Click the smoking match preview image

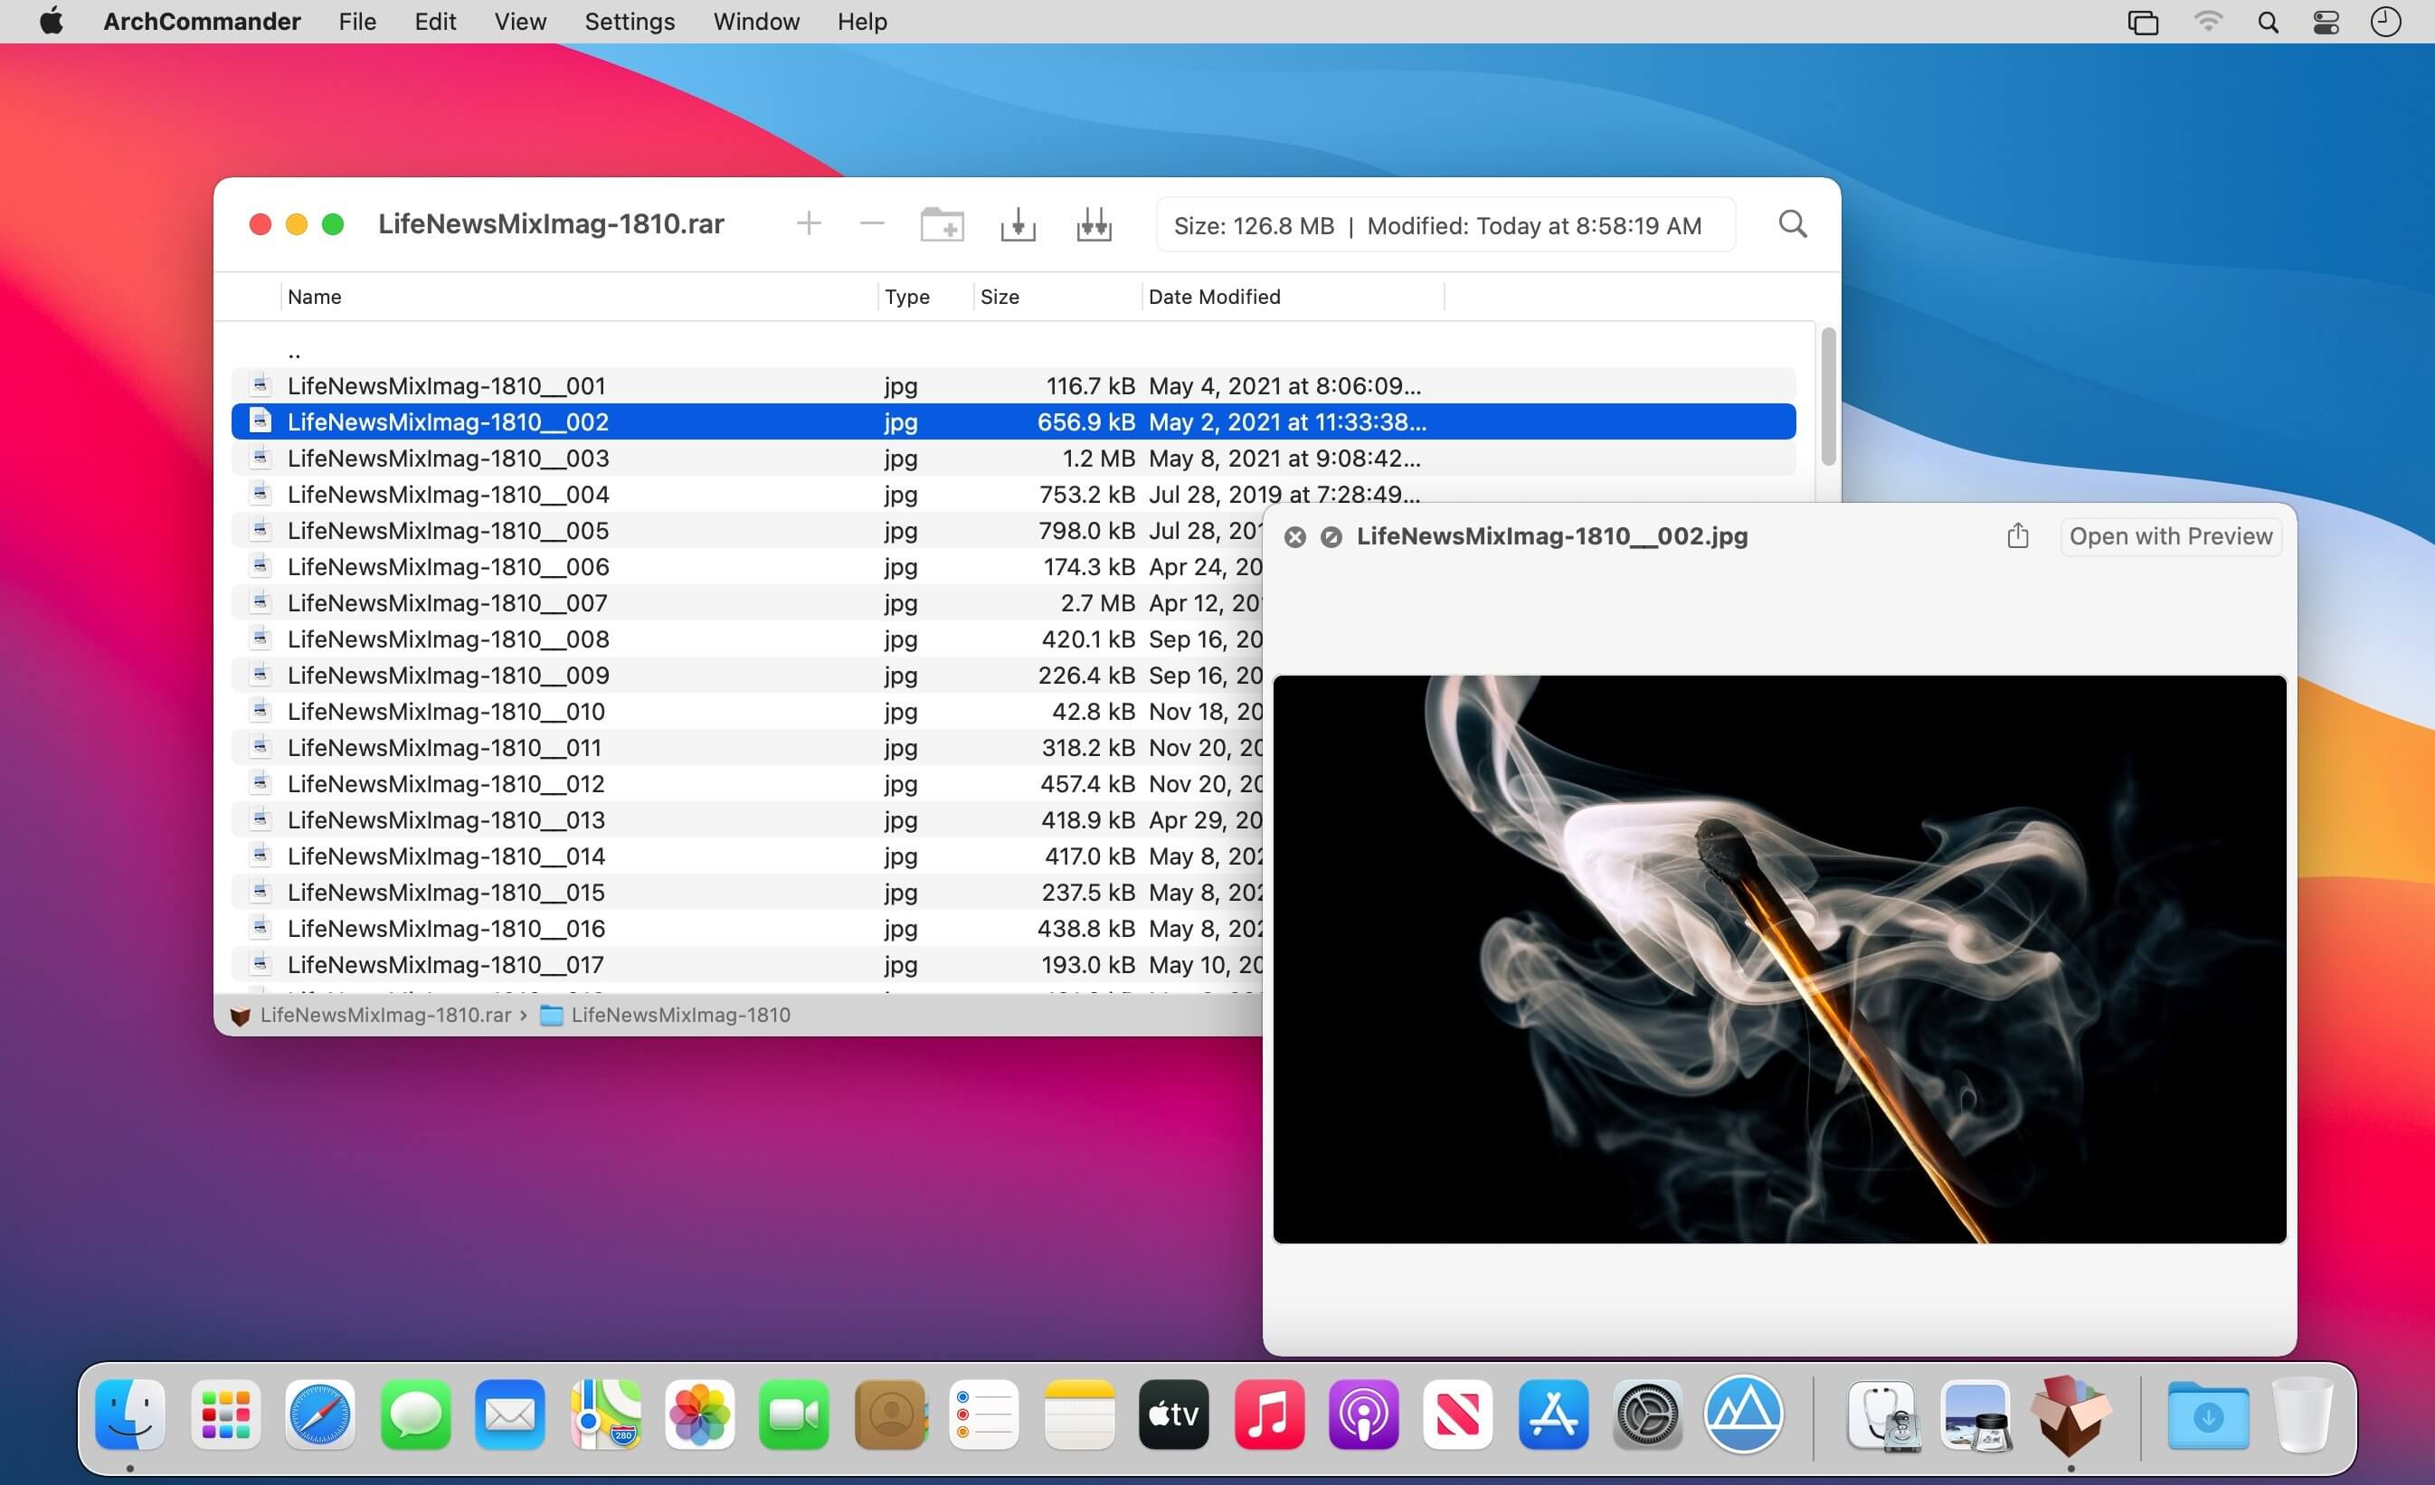click(x=1779, y=959)
